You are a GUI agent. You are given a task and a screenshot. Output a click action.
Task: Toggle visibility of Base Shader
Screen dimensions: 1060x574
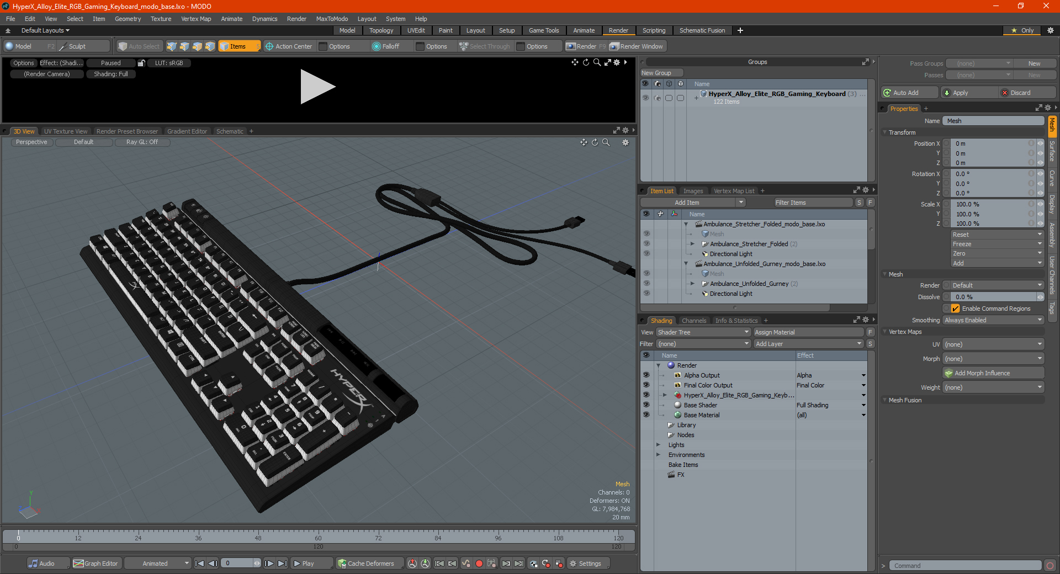(x=646, y=405)
